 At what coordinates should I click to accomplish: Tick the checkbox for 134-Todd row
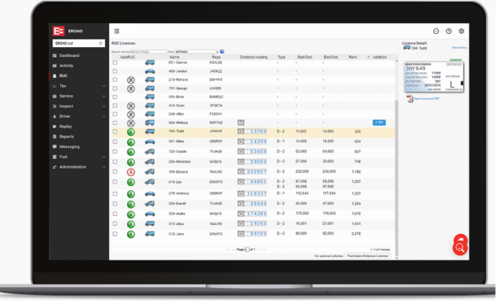pyautogui.click(x=115, y=131)
